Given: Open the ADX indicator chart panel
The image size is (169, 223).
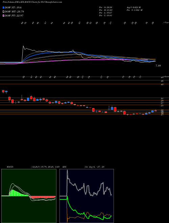Looking at the screenshot, I should (87, 196).
